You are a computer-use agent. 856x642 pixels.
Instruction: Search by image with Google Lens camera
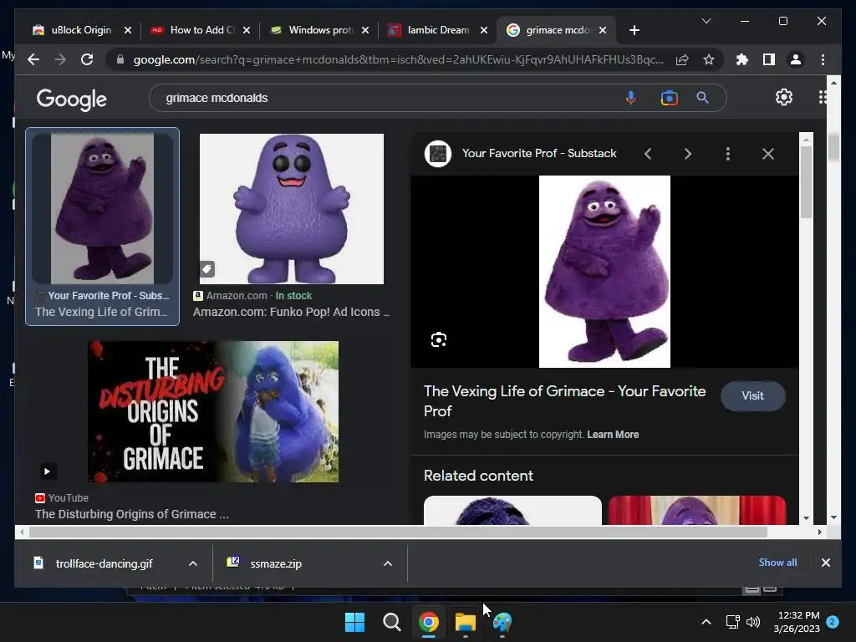pos(669,98)
